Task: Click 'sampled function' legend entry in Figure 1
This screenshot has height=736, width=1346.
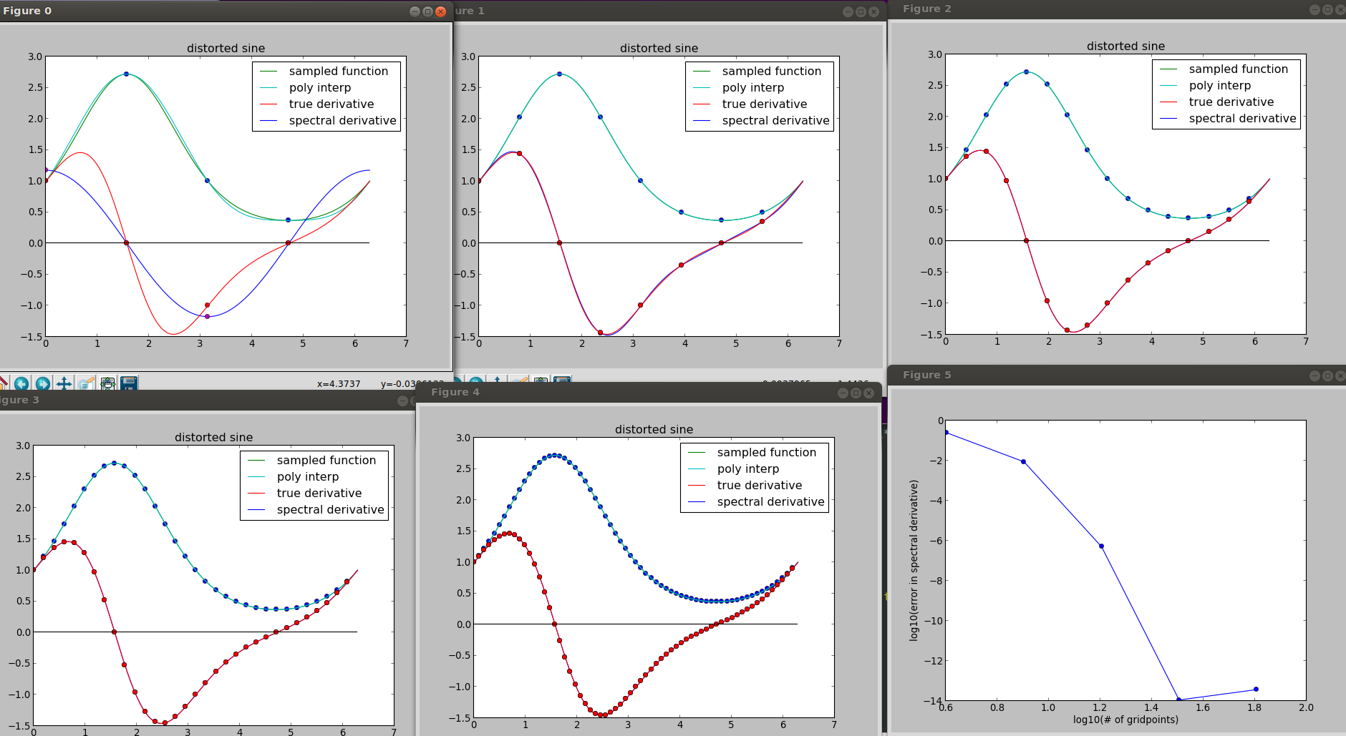Action: click(x=772, y=72)
